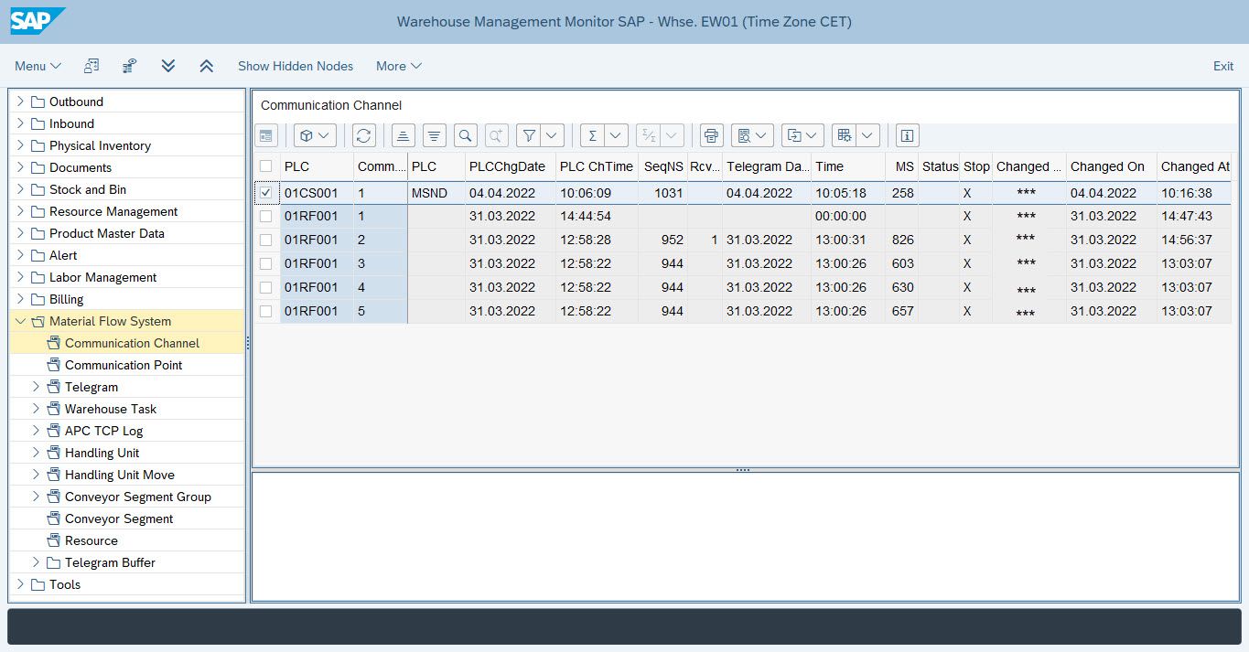Click the Find Next icon
Viewport: 1249px width, 652px height.
pyautogui.click(x=497, y=135)
